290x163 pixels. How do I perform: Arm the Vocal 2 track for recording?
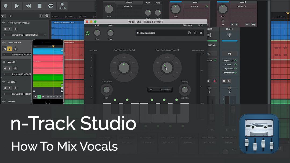[x=16, y=68]
